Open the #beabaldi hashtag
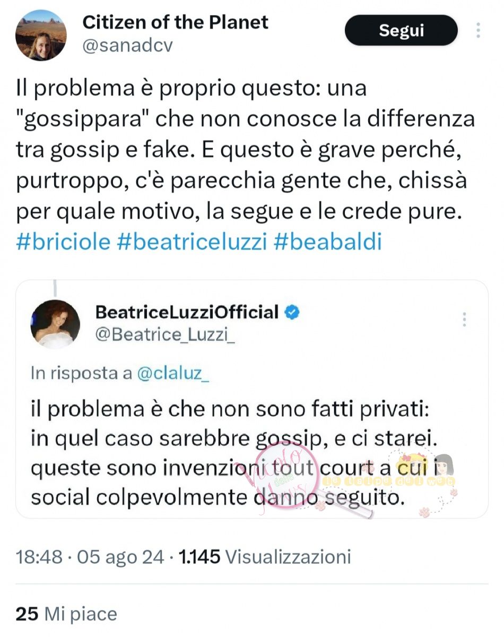The image size is (504, 637). click(x=327, y=242)
